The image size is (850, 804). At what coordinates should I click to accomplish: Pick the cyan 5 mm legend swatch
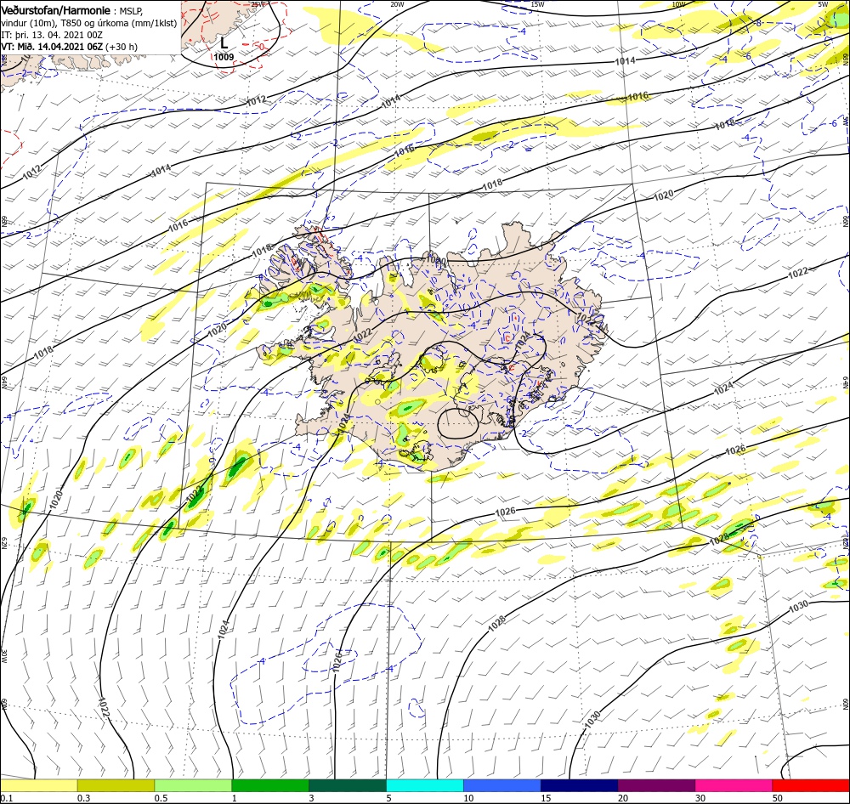[x=425, y=785]
